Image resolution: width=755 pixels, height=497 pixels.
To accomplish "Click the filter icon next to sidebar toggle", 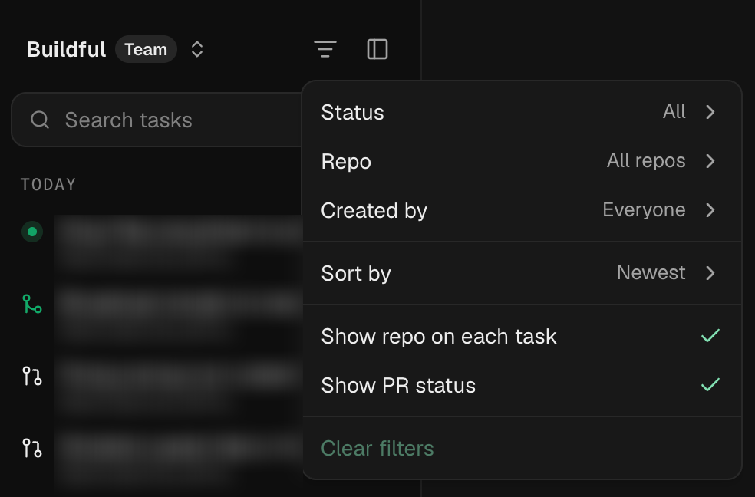I will click(x=325, y=49).
